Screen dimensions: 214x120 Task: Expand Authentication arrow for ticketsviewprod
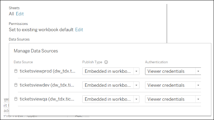tap(198, 71)
